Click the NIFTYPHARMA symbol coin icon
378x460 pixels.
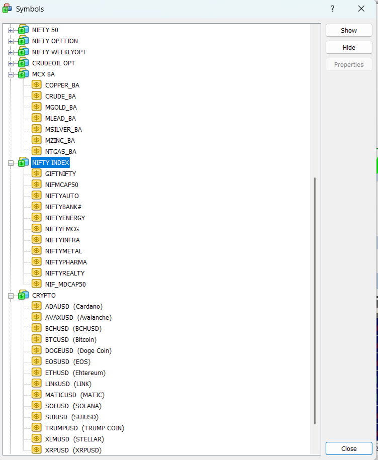[36, 262]
